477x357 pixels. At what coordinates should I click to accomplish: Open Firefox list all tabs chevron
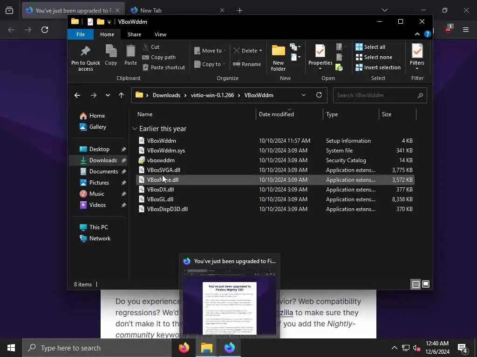coord(385,10)
